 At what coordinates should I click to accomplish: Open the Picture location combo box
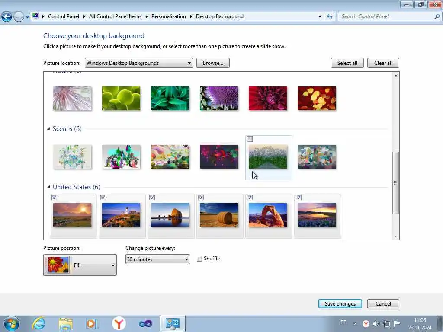[x=139, y=63]
